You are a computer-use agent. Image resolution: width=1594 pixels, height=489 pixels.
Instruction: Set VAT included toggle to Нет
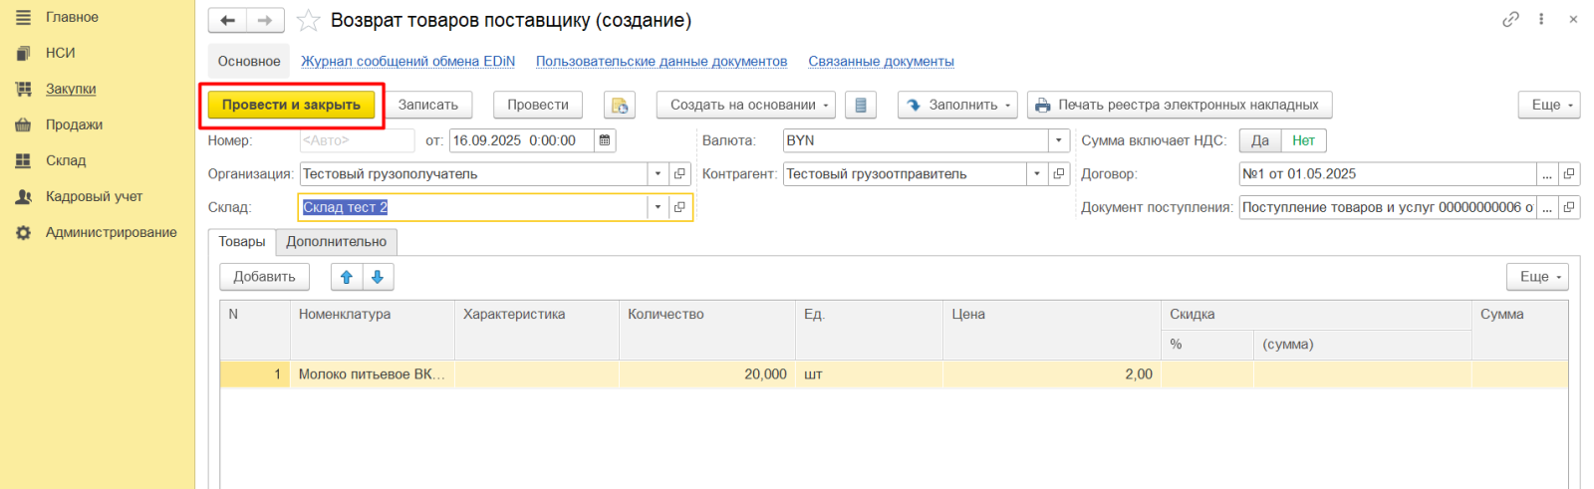1303,140
